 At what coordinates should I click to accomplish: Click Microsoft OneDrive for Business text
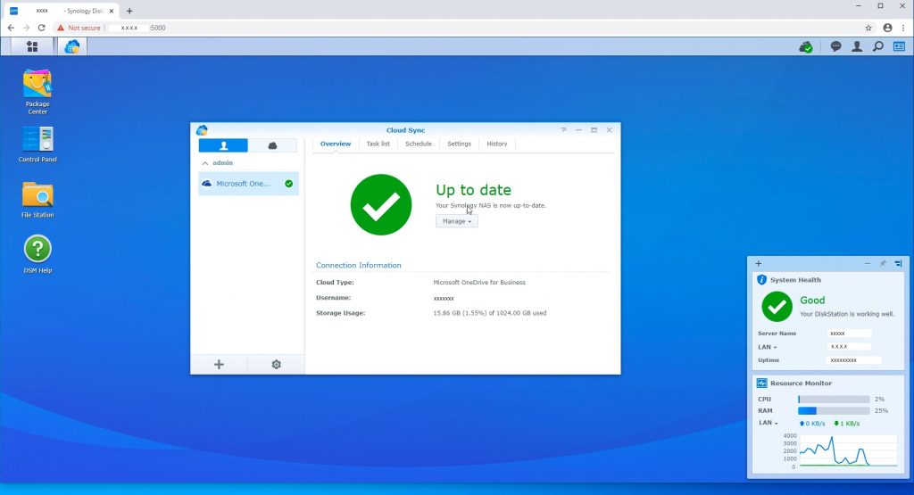click(x=479, y=283)
